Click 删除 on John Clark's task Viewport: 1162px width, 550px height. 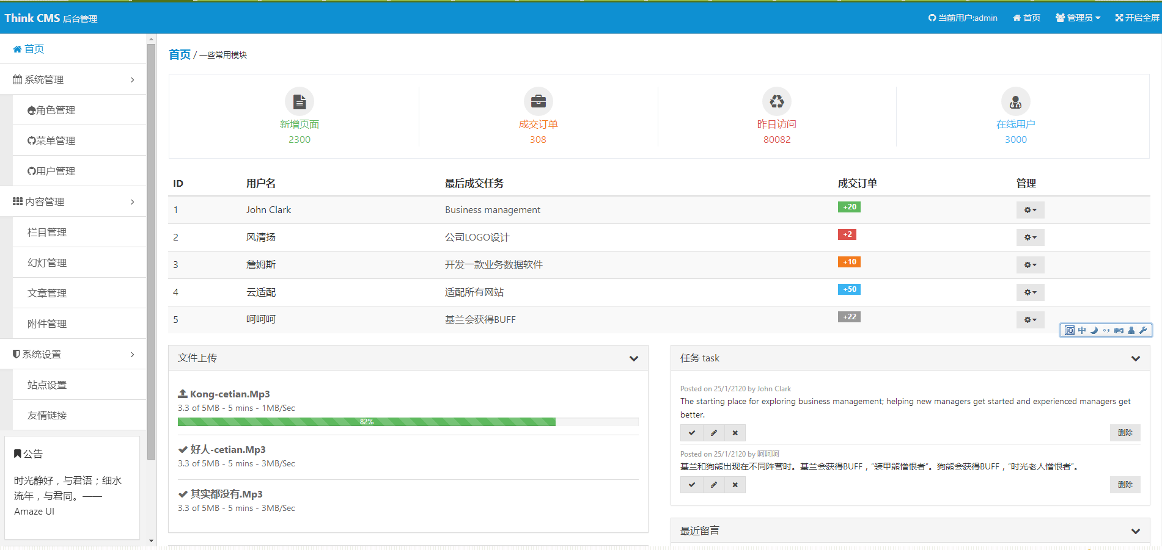coord(1125,433)
